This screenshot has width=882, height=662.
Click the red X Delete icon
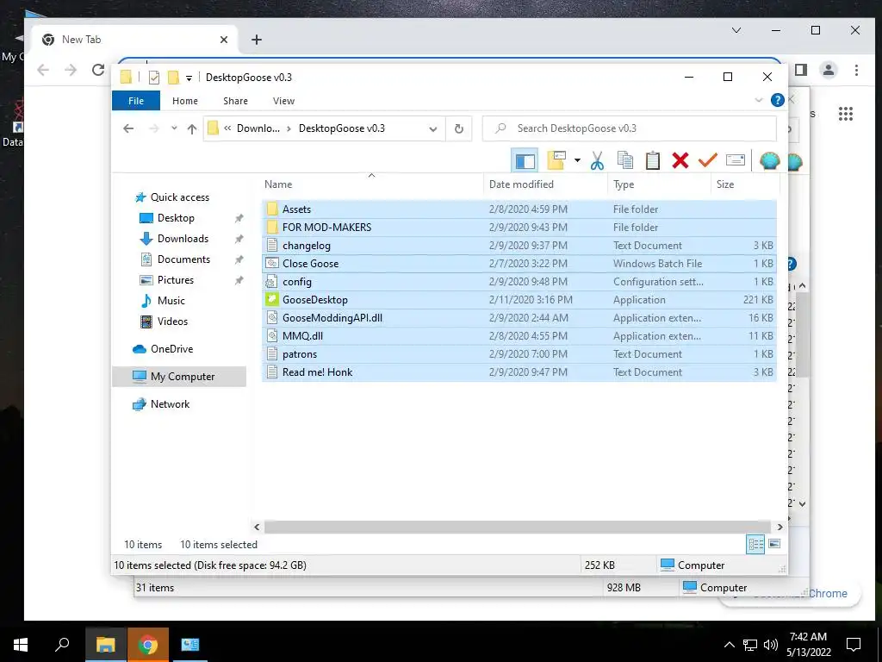(x=680, y=161)
